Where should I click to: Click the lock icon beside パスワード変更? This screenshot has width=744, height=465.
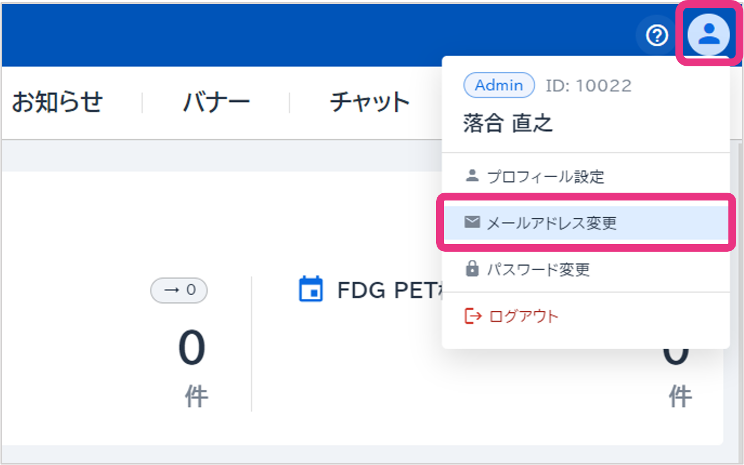472,270
